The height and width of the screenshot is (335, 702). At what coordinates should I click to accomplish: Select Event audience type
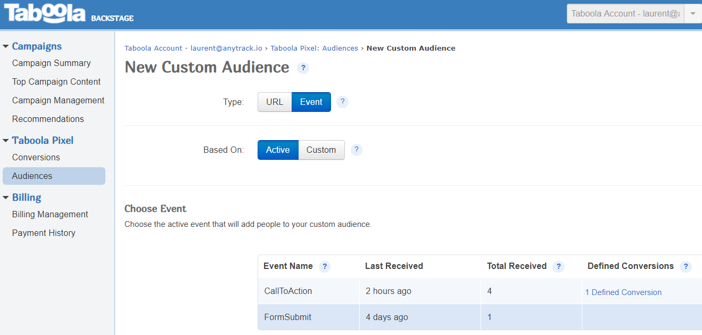click(311, 102)
